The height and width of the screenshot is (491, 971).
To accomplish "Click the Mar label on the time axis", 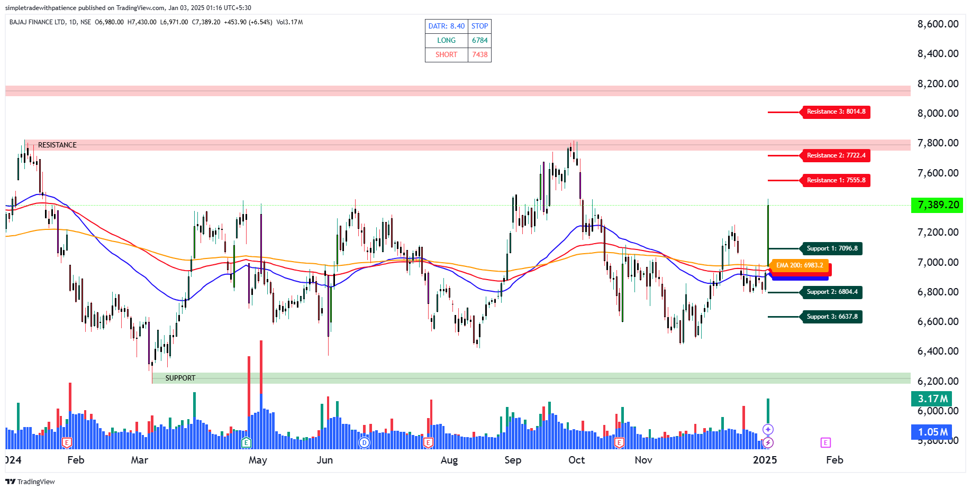I will point(140,460).
